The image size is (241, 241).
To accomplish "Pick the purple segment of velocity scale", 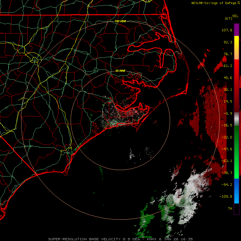I will 236,30.
